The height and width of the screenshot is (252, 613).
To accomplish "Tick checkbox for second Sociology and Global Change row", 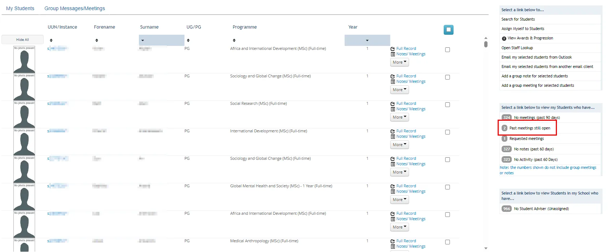I will click(x=447, y=160).
